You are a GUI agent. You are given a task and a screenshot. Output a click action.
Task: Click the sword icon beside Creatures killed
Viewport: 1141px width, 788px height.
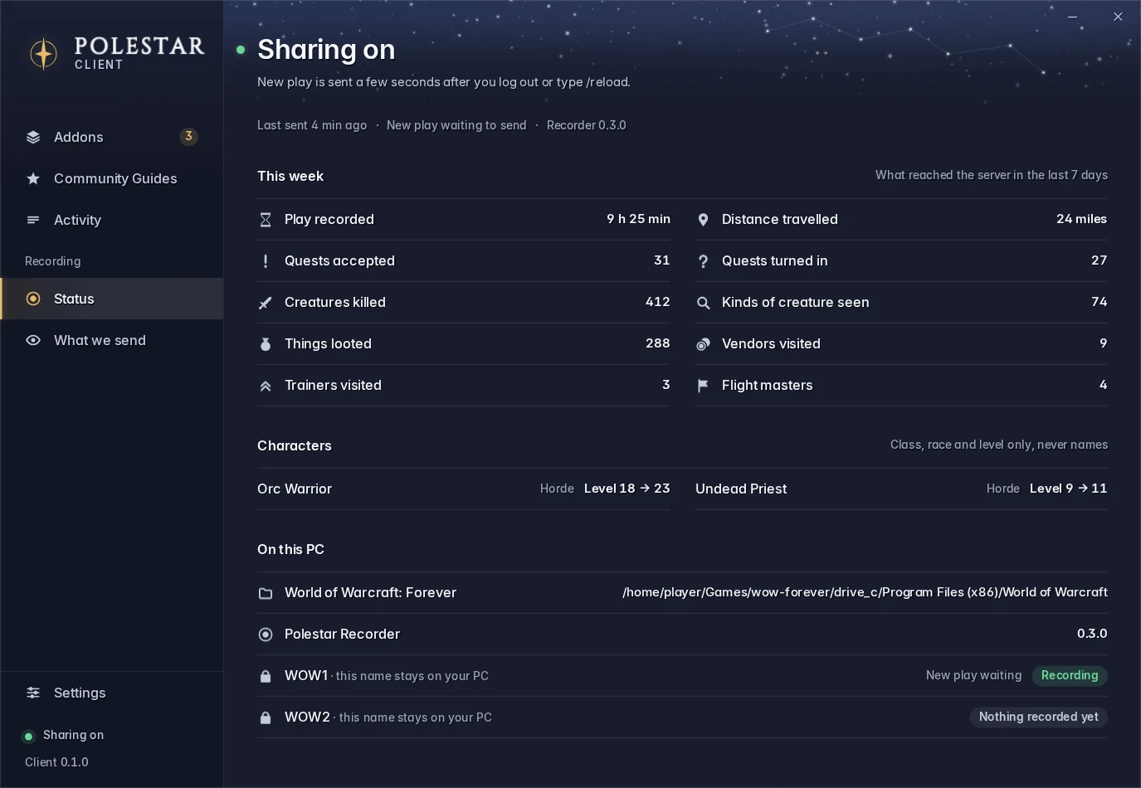(266, 303)
